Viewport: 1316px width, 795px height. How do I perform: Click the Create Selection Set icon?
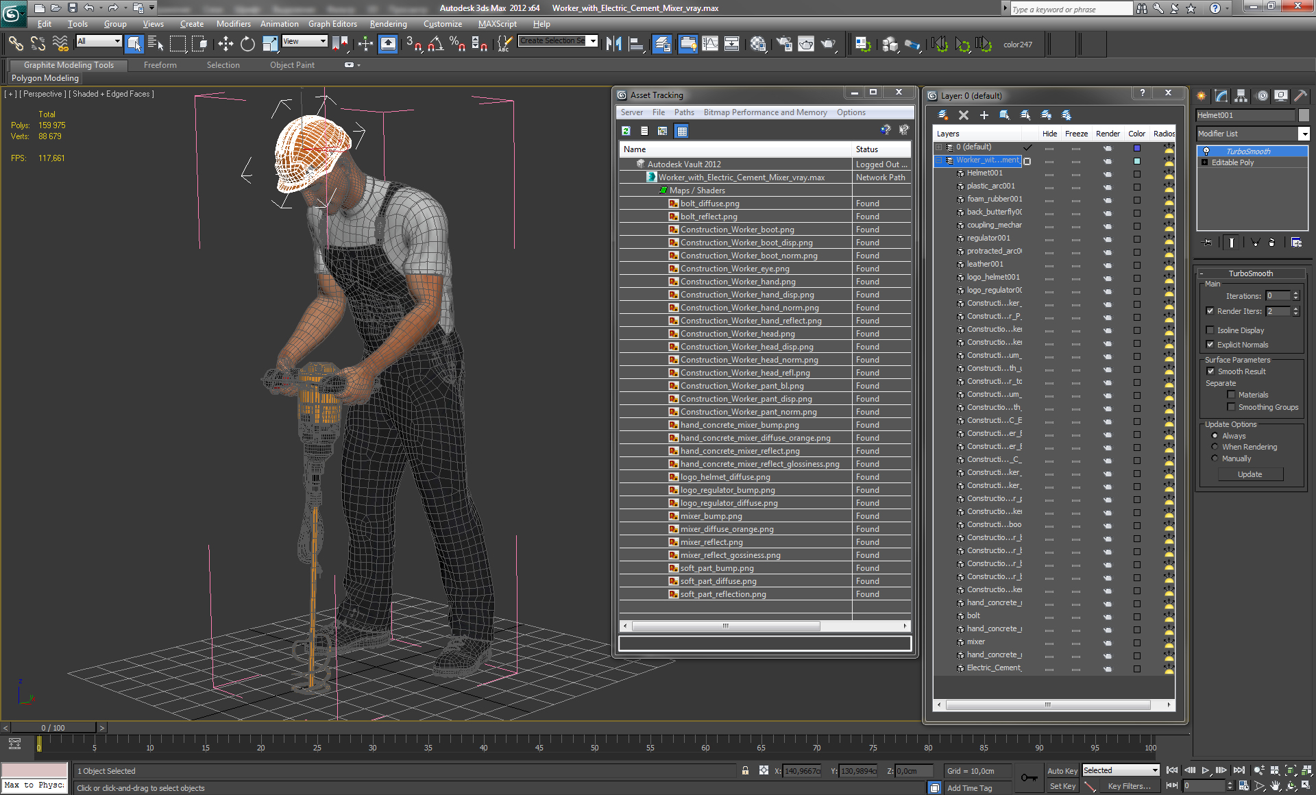click(x=556, y=43)
